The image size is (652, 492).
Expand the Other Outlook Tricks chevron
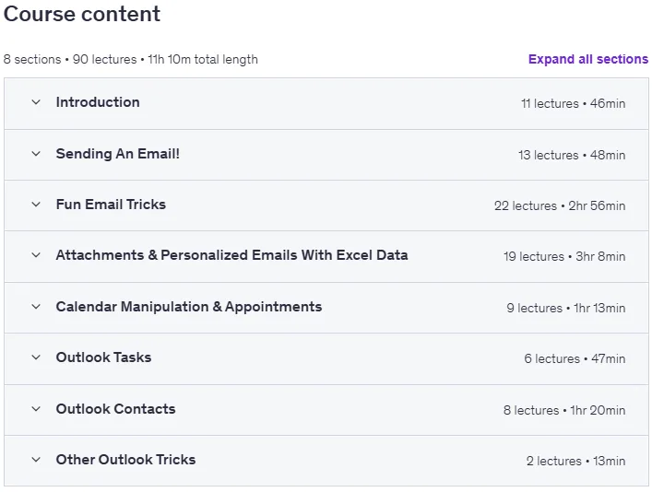pyautogui.click(x=36, y=460)
